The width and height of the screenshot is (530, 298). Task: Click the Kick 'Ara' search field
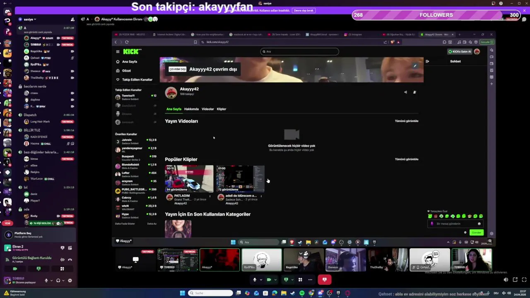pyautogui.click(x=300, y=52)
